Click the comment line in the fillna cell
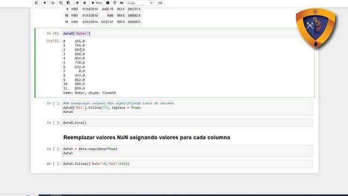The width and height of the screenshot is (348, 196). coord(119,103)
